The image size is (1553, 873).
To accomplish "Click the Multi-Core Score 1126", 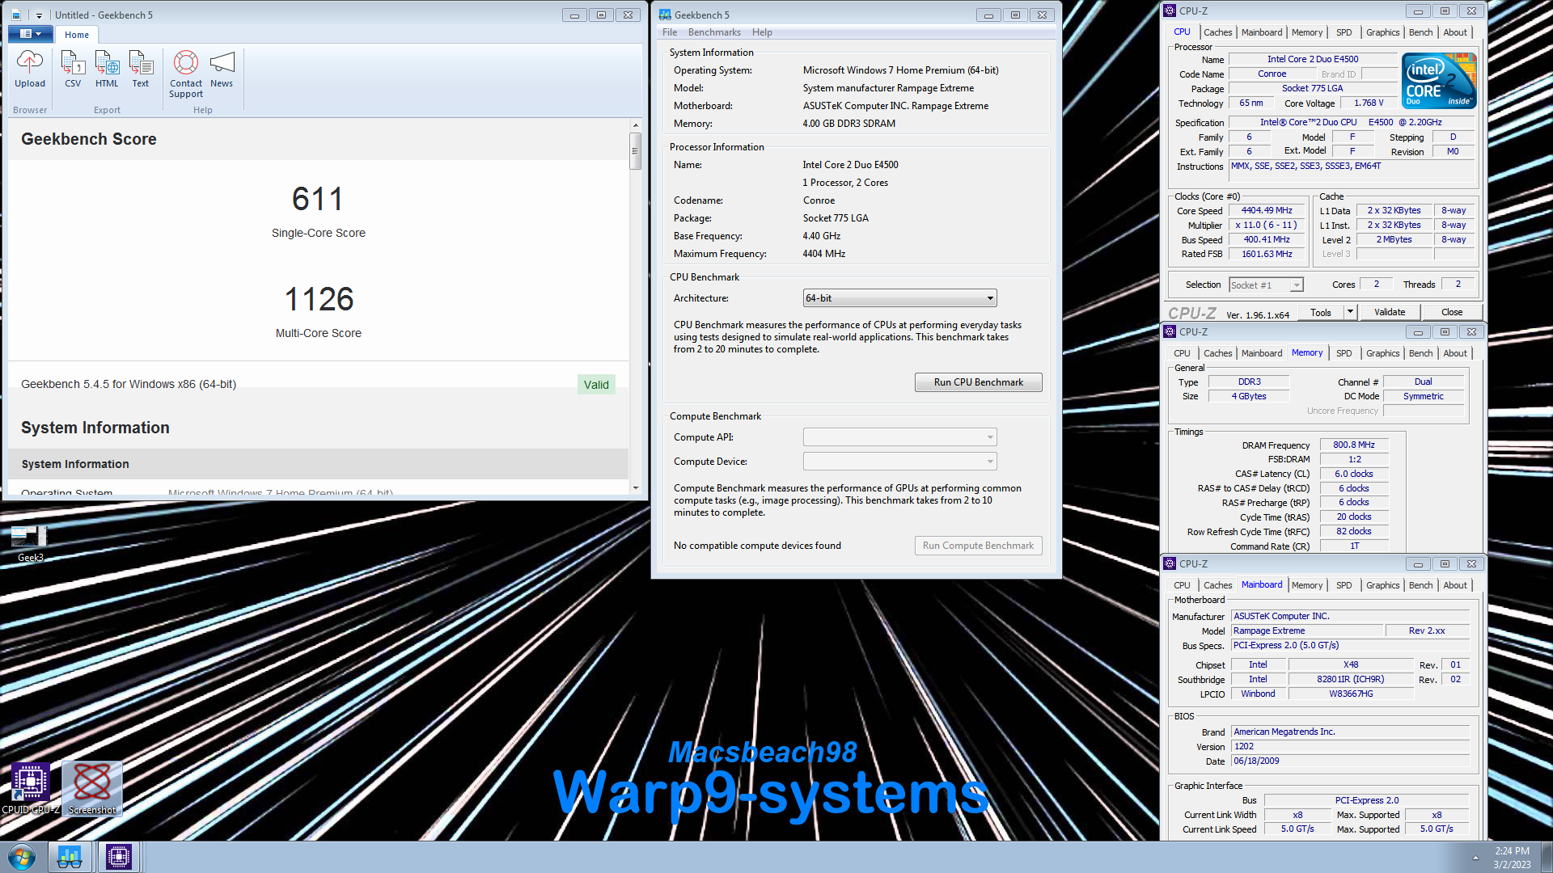I will tap(319, 299).
